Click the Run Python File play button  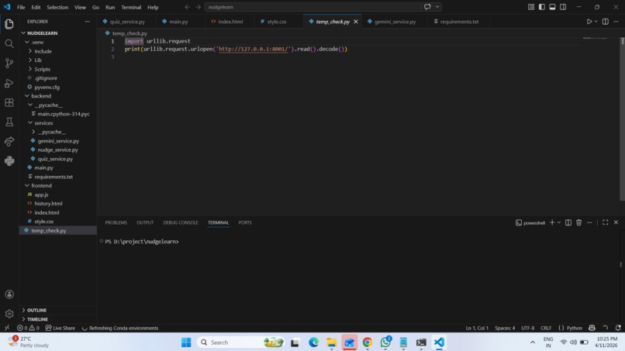[589, 22]
